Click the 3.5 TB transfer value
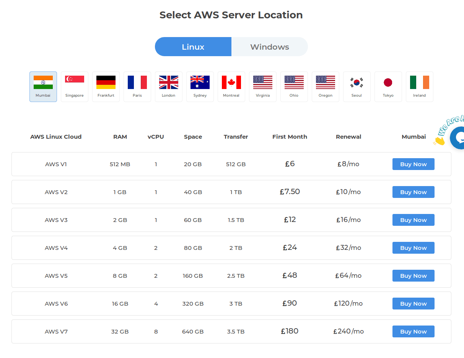The width and height of the screenshot is (464, 358). [x=236, y=332]
